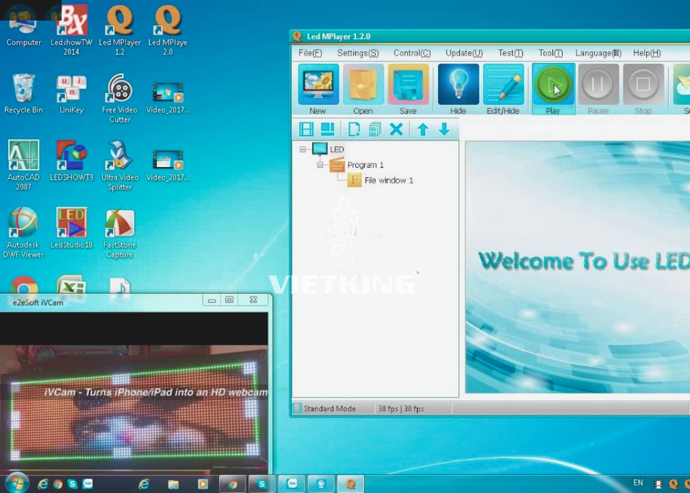This screenshot has width=690, height=493.
Task: Click the Led MPlayer 2.0 desktop shortcut
Action: (168, 30)
